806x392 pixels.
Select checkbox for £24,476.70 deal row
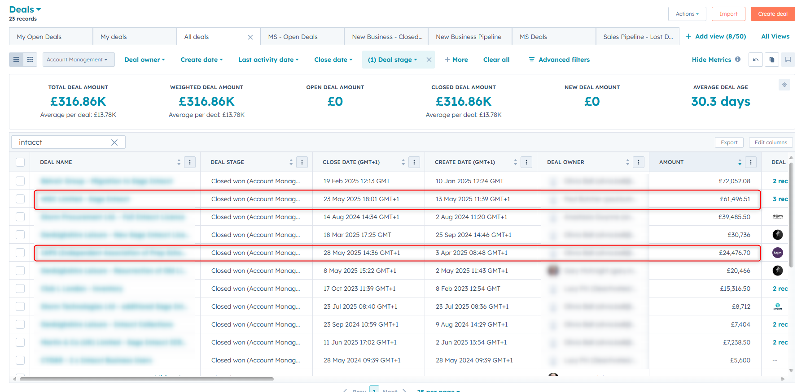click(20, 253)
